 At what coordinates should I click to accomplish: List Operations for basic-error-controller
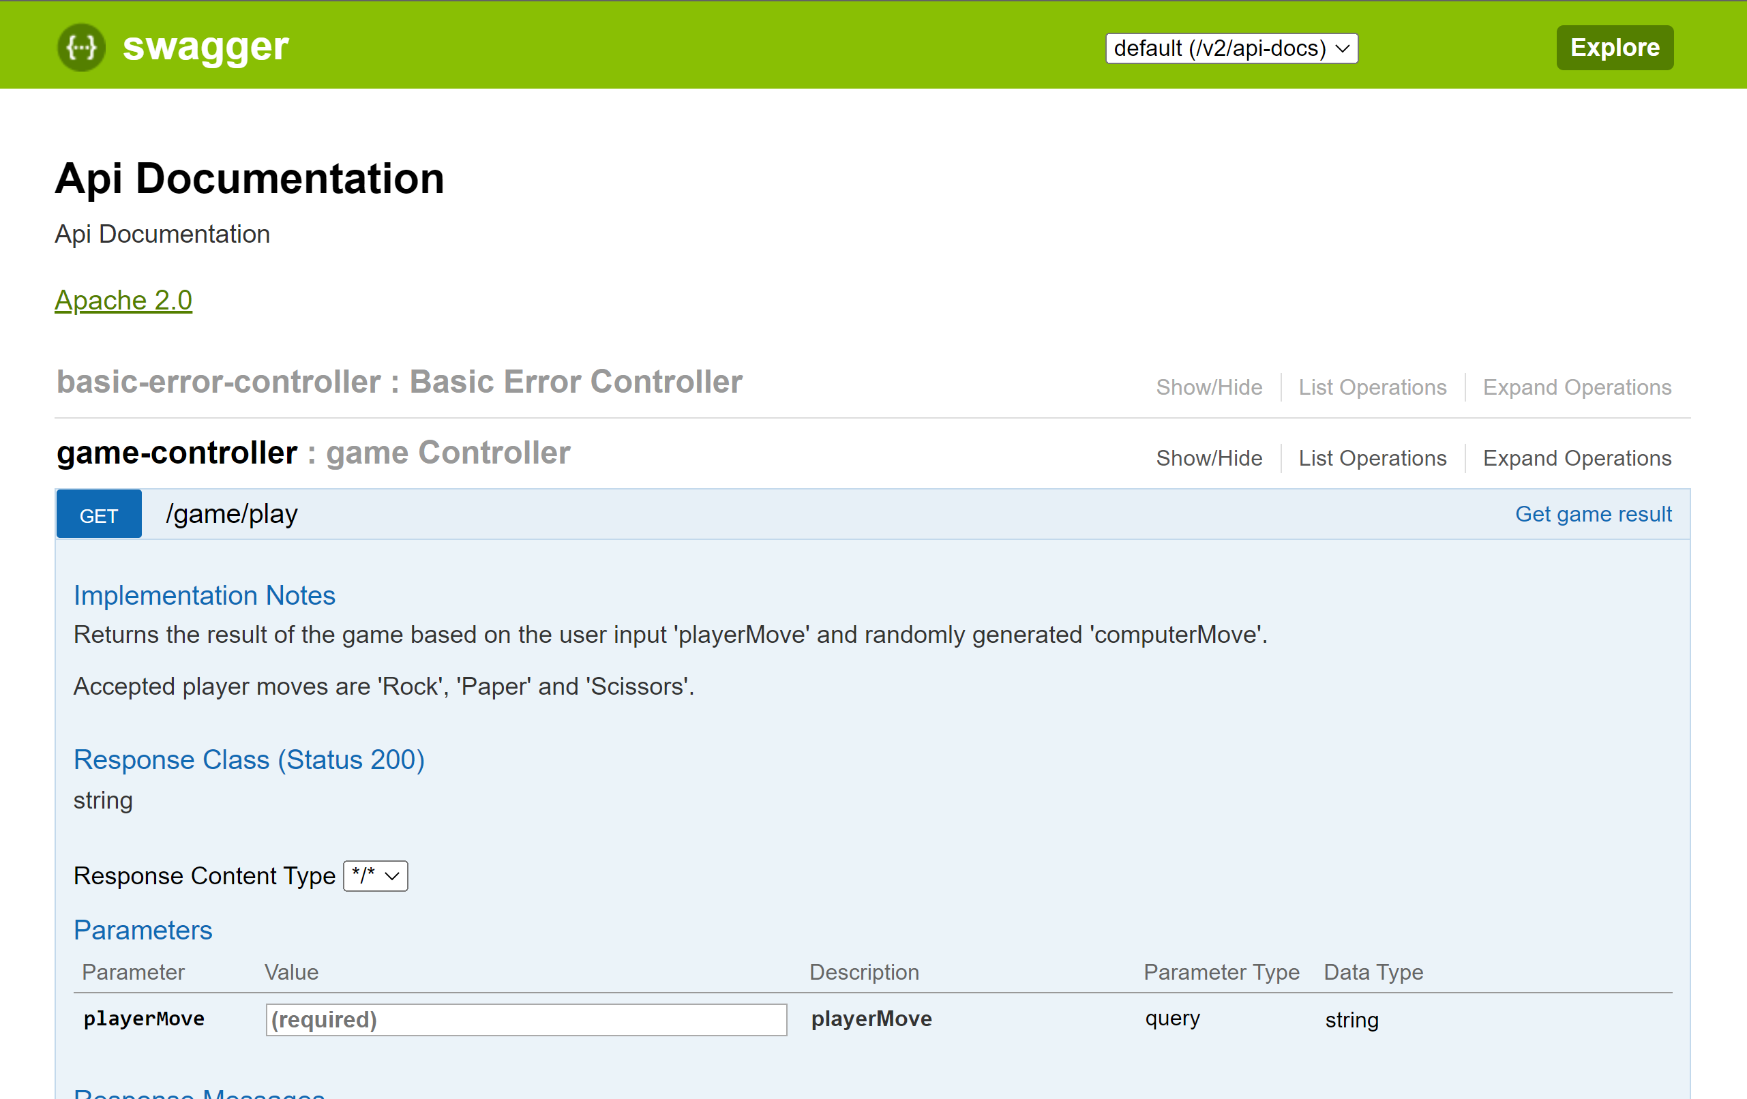pyautogui.click(x=1372, y=387)
